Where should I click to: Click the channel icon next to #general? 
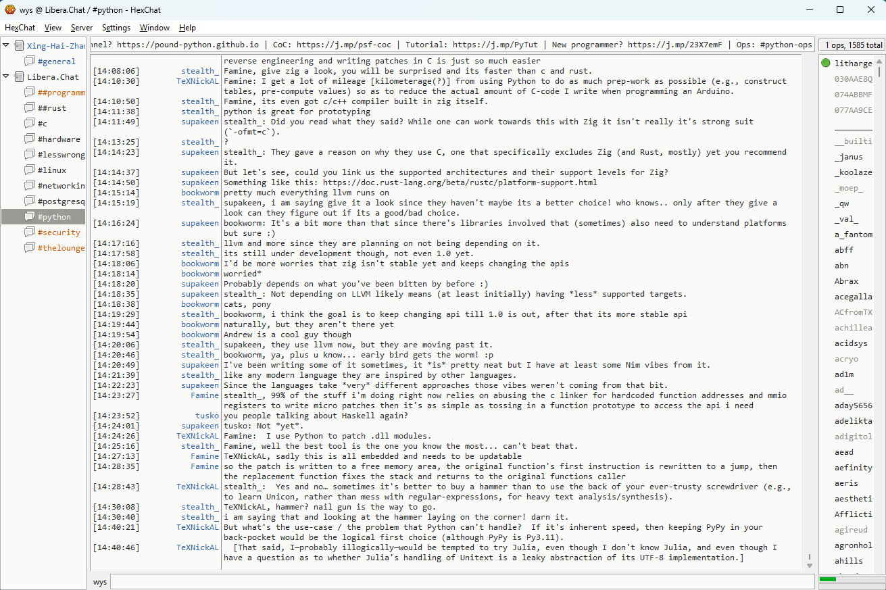(30, 62)
